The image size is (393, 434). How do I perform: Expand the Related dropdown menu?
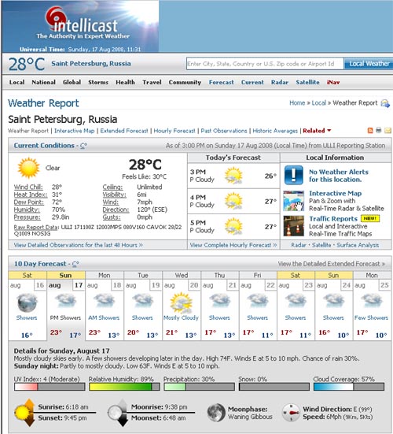317,131
